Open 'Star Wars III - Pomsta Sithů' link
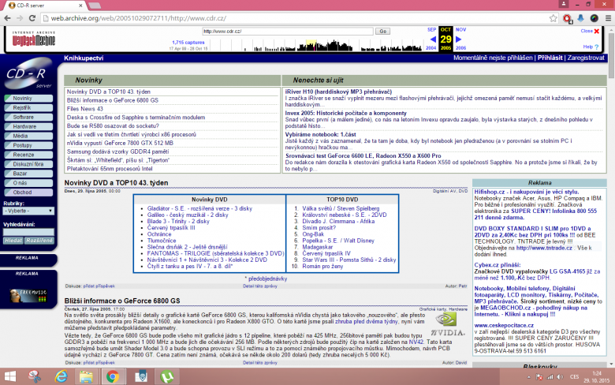The height and width of the screenshot is (385, 615). coord(349,260)
